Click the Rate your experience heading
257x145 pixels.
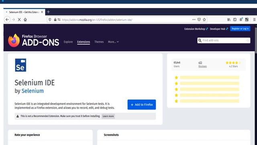[27, 135]
